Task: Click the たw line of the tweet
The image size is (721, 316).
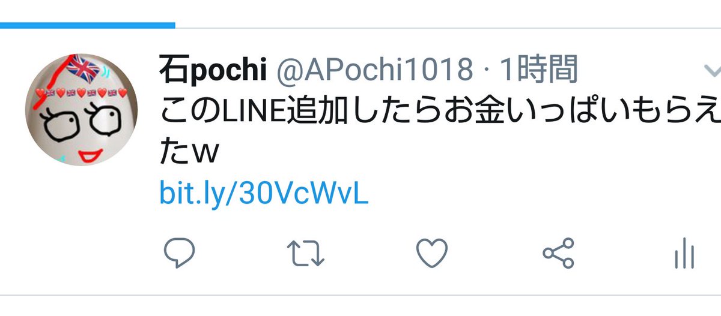Action: [x=187, y=154]
